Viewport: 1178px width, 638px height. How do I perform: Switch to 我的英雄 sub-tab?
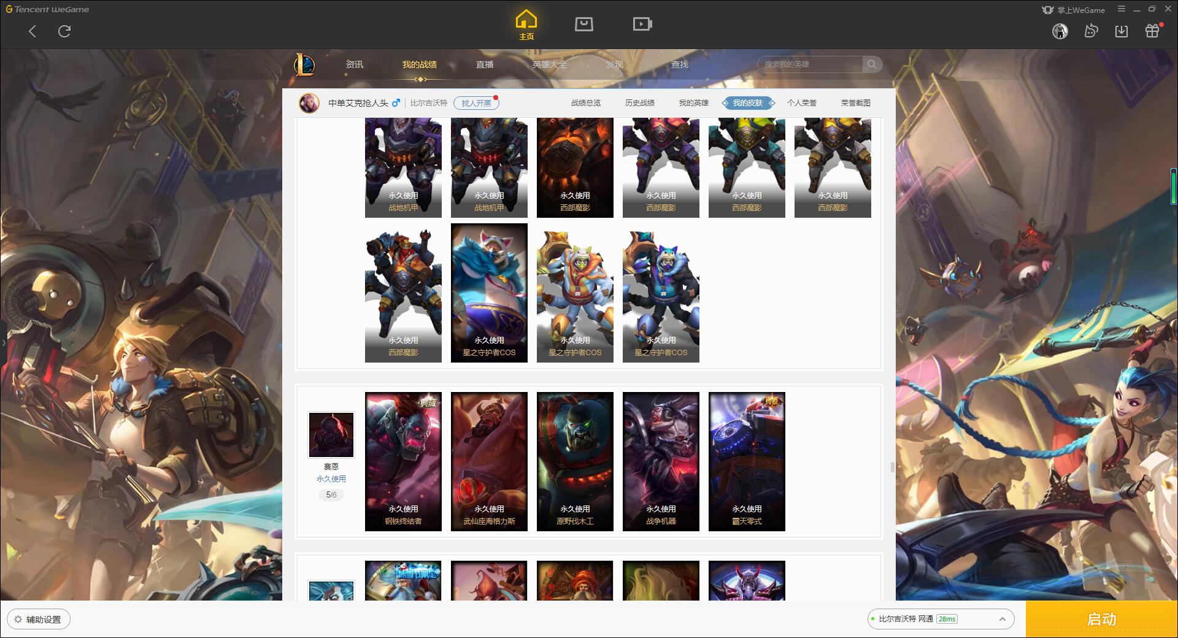pyautogui.click(x=694, y=103)
